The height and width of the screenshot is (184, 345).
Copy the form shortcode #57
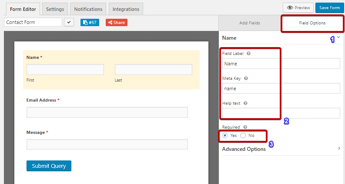coord(90,23)
